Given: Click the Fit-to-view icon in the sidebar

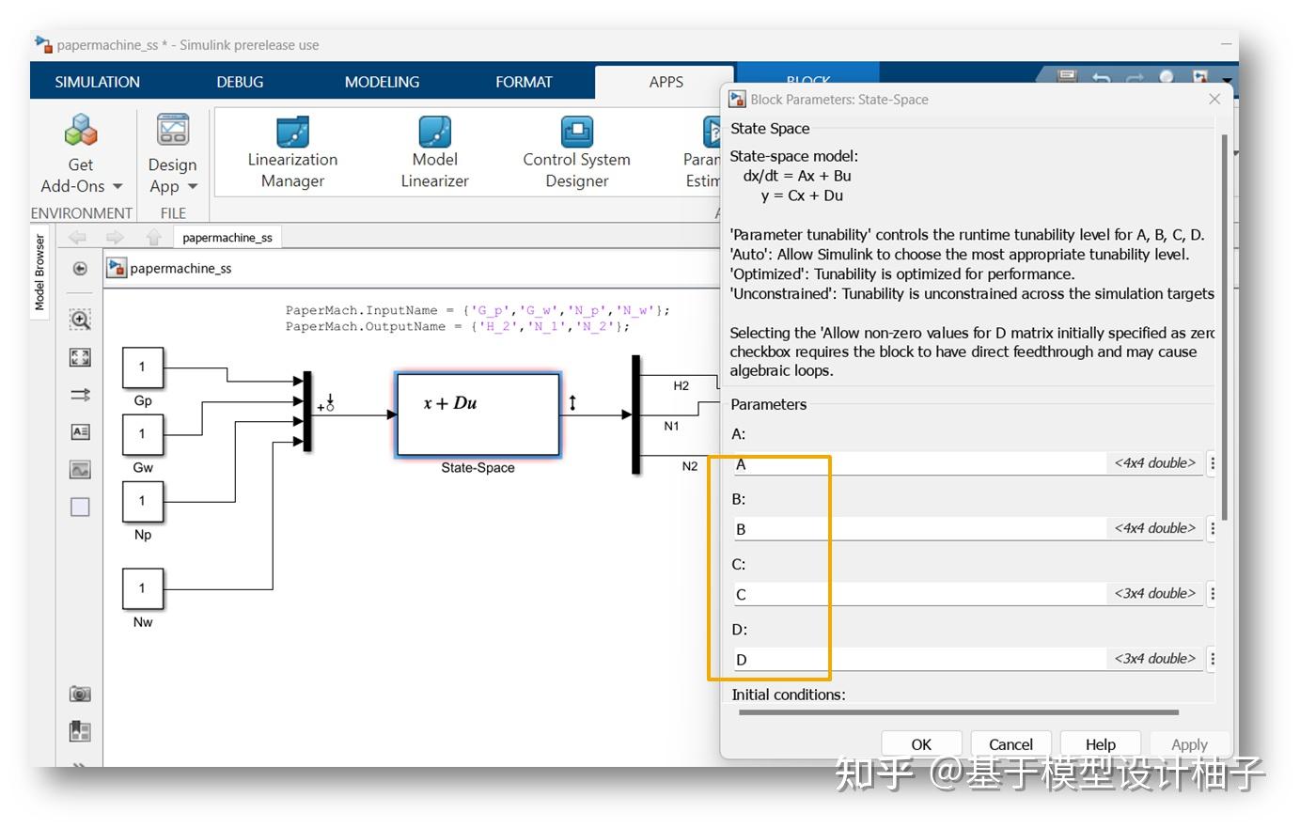Looking at the screenshot, I should coord(80,357).
